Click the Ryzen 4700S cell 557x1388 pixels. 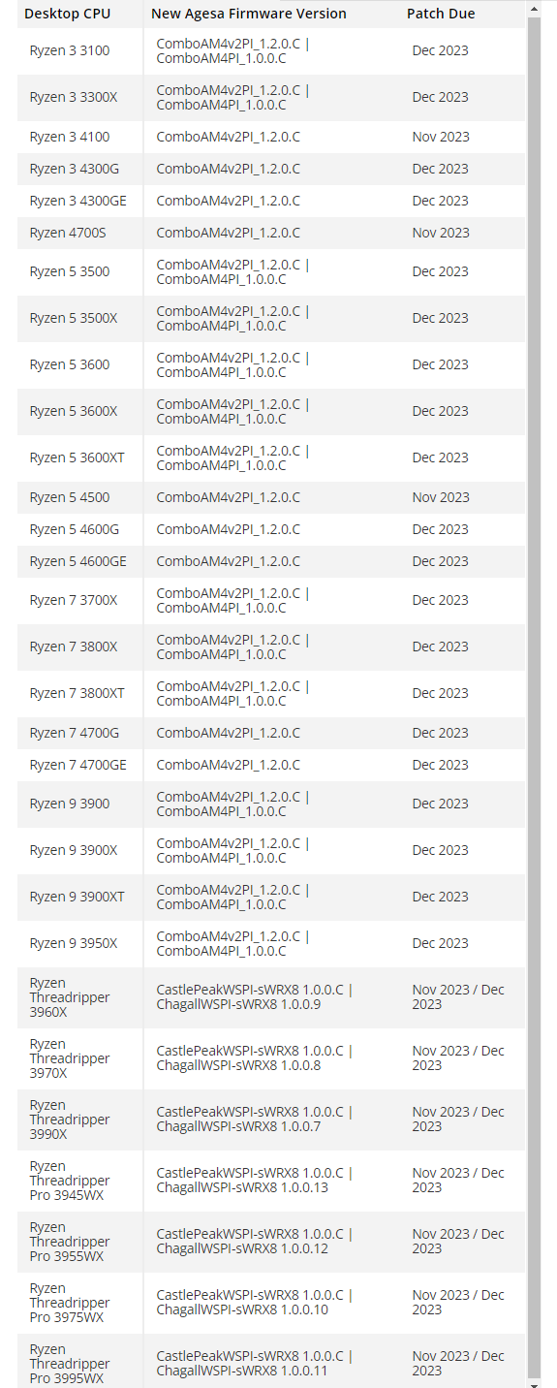click(x=80, y=233)
